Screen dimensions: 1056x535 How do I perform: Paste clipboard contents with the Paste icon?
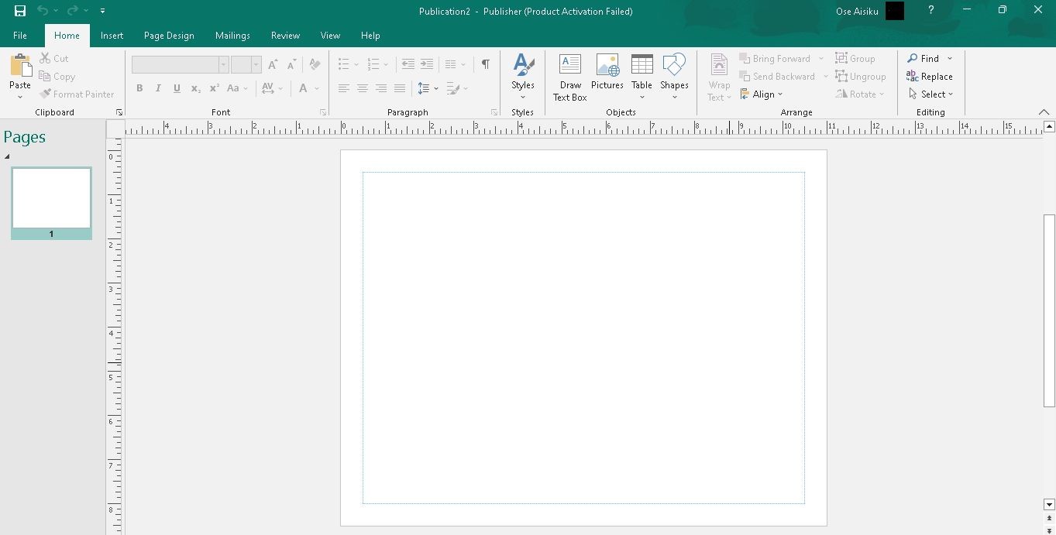point(20,67)
